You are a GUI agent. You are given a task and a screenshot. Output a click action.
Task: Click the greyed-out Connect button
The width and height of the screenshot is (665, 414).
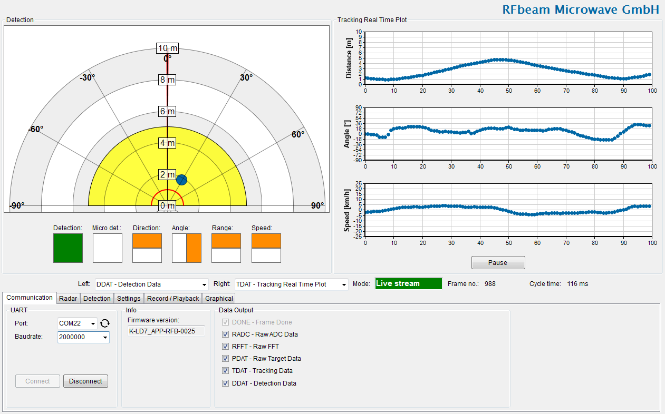pos(37,381)
